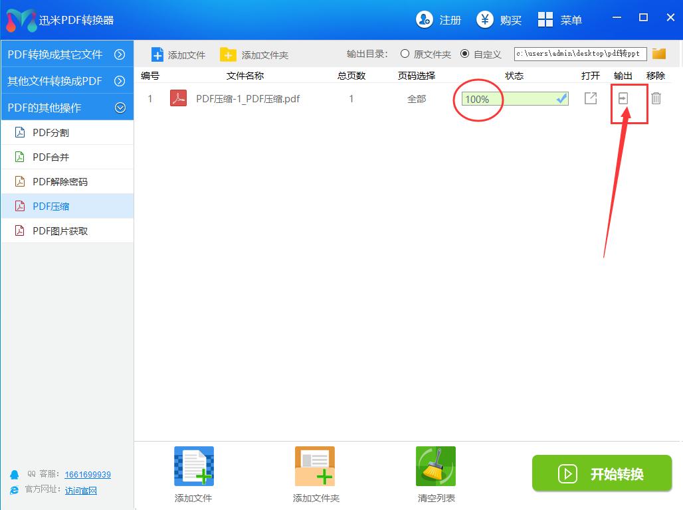Open the 菜单 menu

[x=559, y=19]
